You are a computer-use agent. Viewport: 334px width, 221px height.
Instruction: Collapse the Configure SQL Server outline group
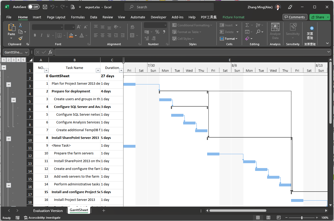[14, 100]
